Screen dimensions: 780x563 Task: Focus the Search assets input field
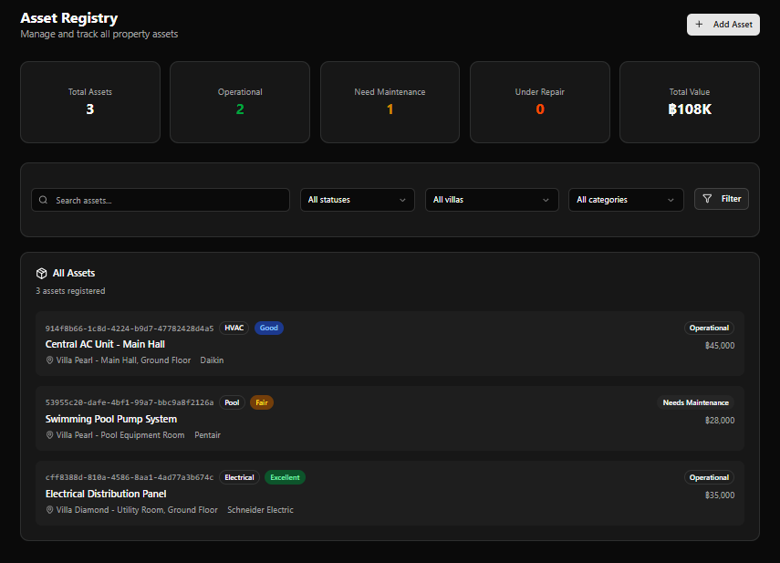161,200
